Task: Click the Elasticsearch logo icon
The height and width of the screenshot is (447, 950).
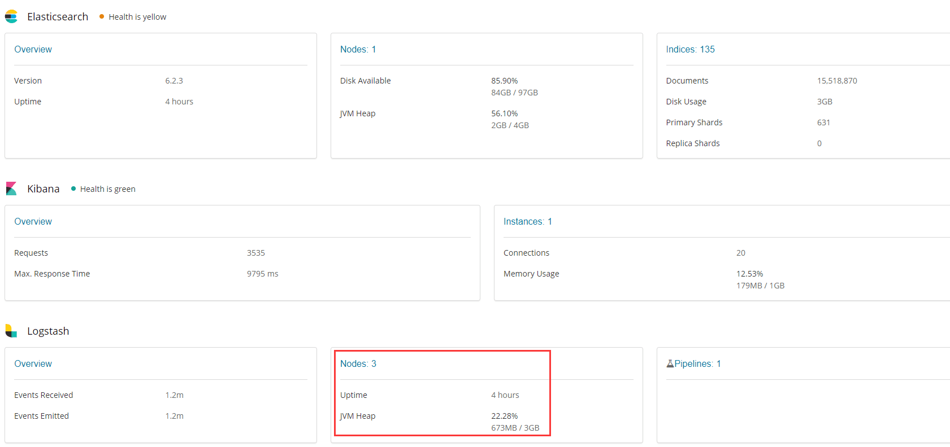Action: [11, 17]
